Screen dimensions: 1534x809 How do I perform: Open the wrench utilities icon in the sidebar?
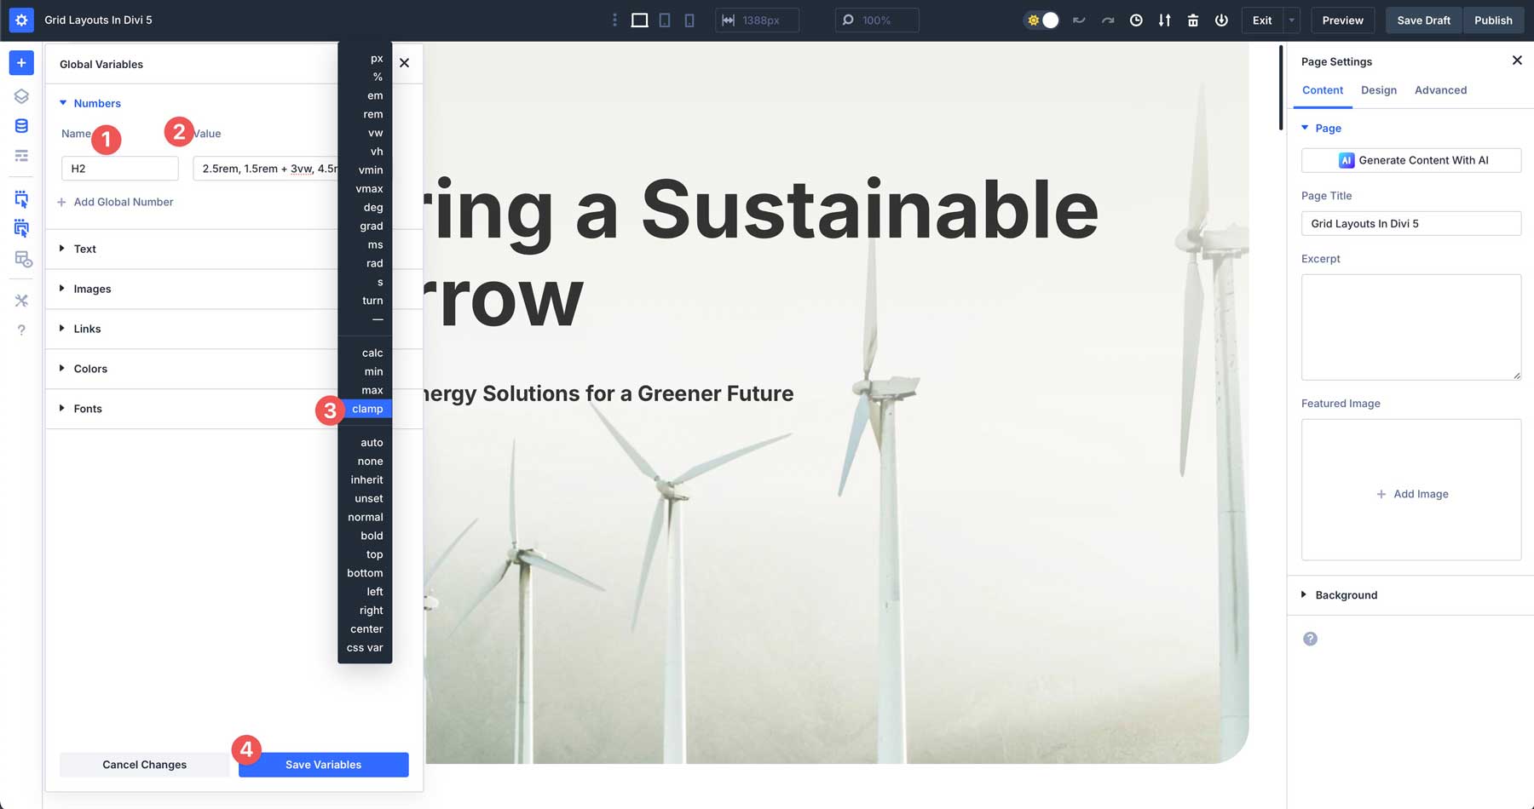(21, 300)
